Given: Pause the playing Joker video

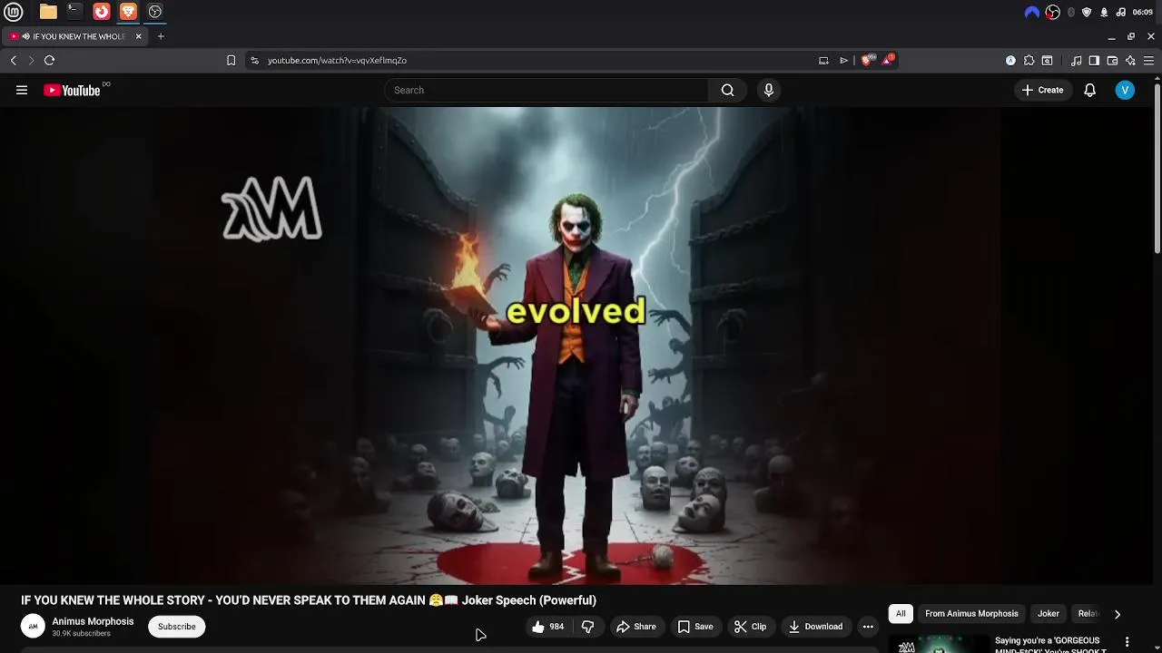Looking at the screenshot, I should point(576,346).
